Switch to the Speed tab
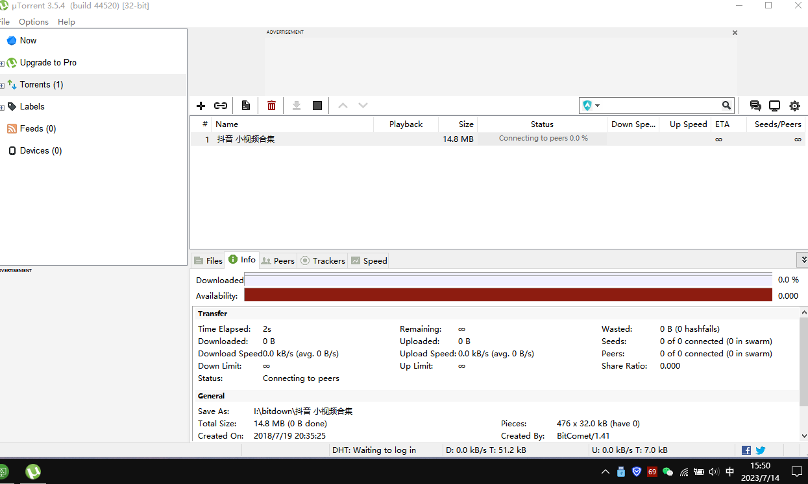Image resolution: width=808 pixels, height=484 pixels. [x=369, y=260]
